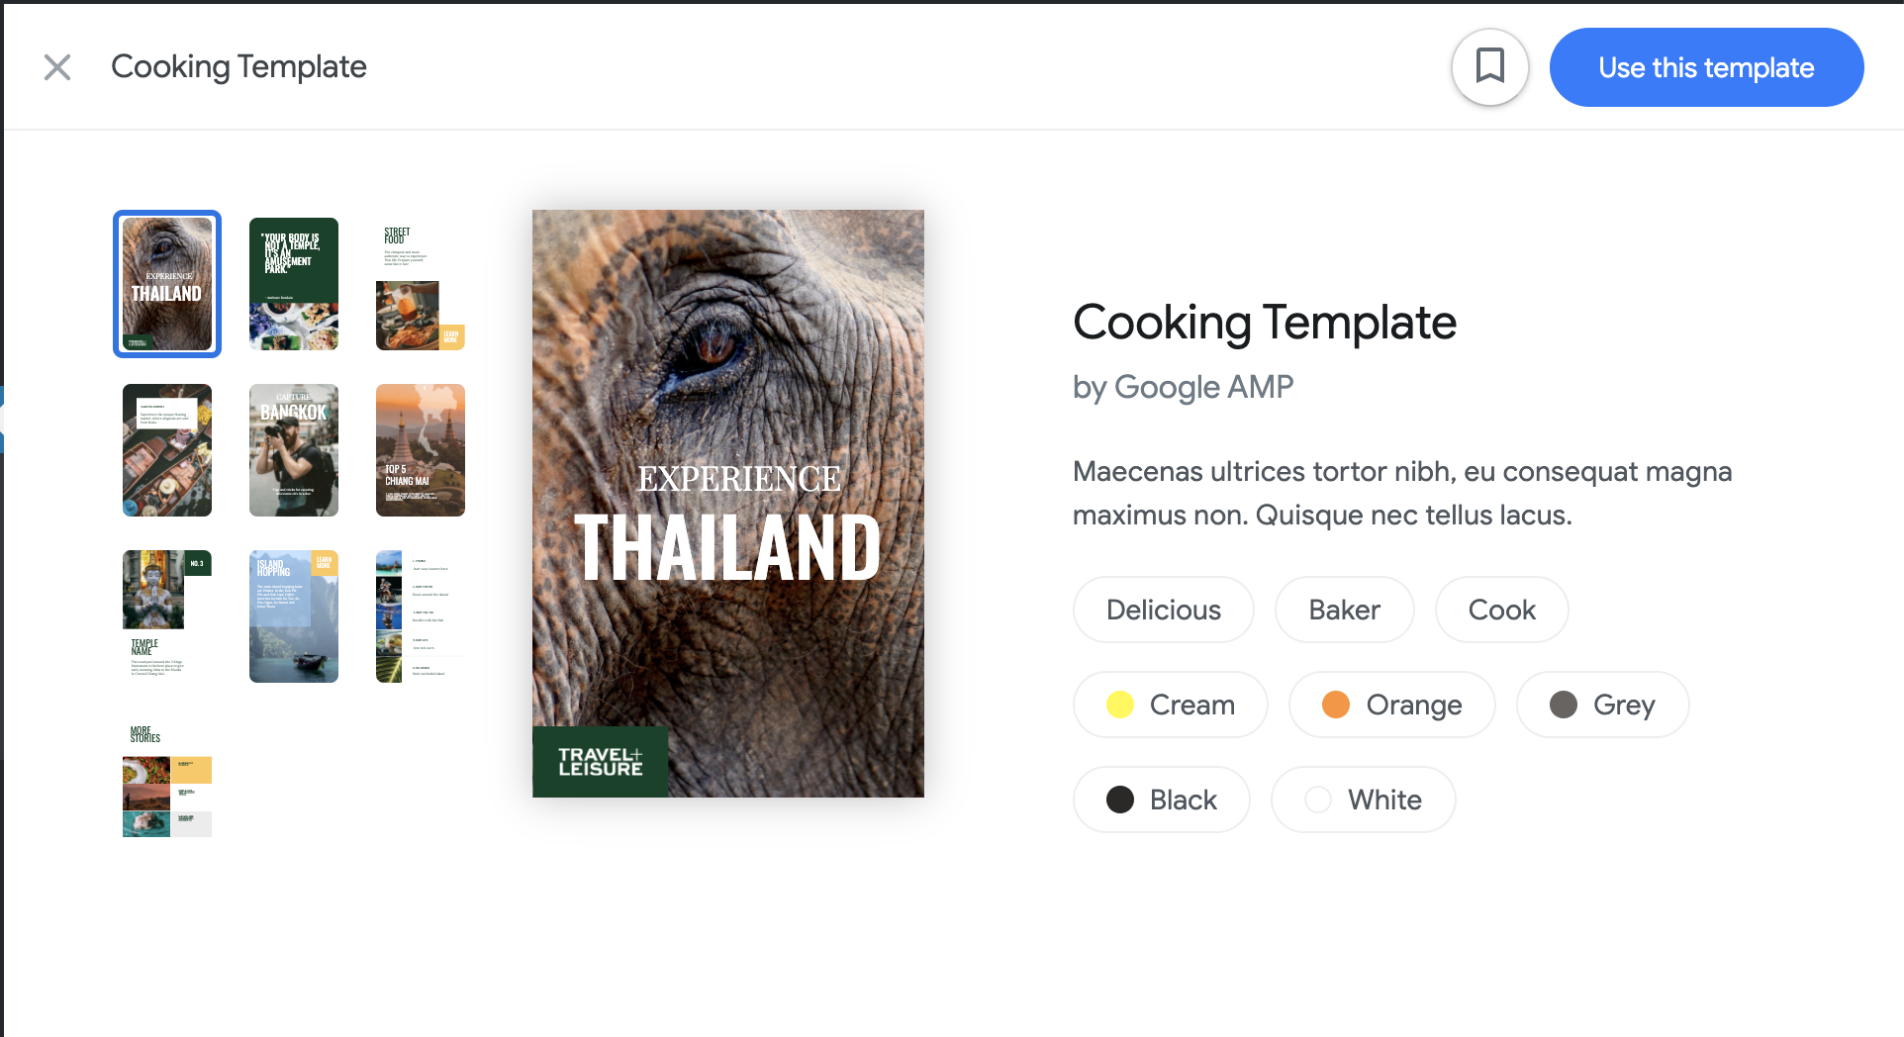Filter by the Cream color
Image resolution: width=1904 pixels, height=1037 pixels.
pos(1170,705)
